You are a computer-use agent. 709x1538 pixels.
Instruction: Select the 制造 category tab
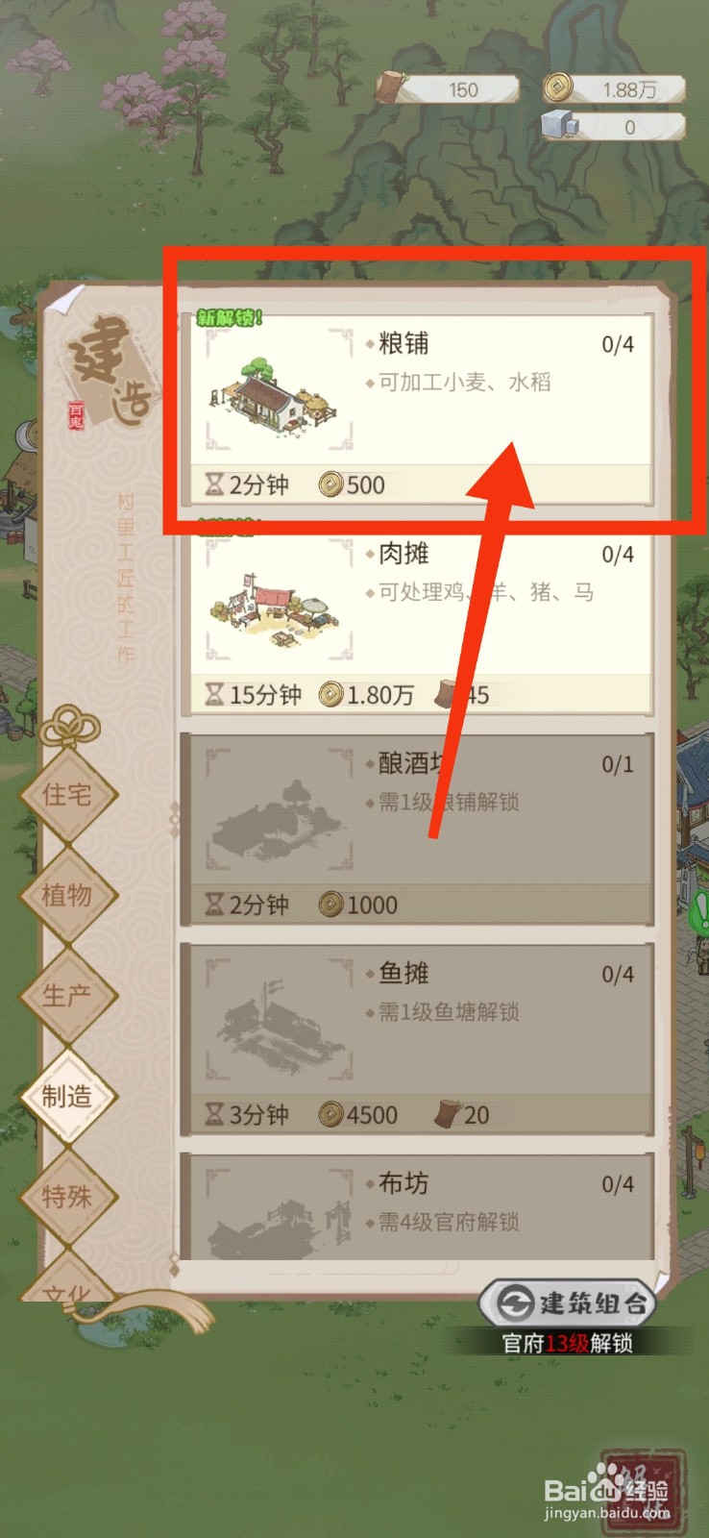pyautogui.click(x=67, y=1096)
